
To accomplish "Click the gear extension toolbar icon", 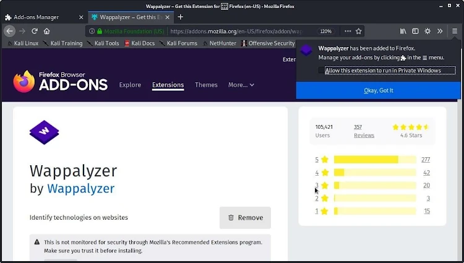I will point(427,31).
